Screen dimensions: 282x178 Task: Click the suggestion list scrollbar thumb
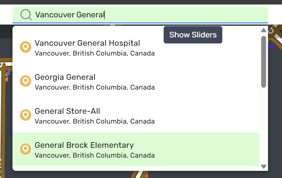click(x=263, y=62)
